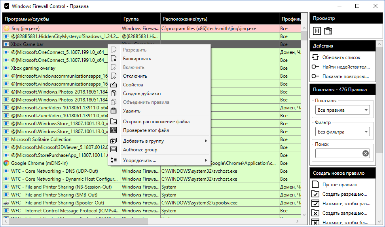Select the Google Chrome (mDNS-In) rule
Viewport: 385px width, 227px height.
point(152,163)
